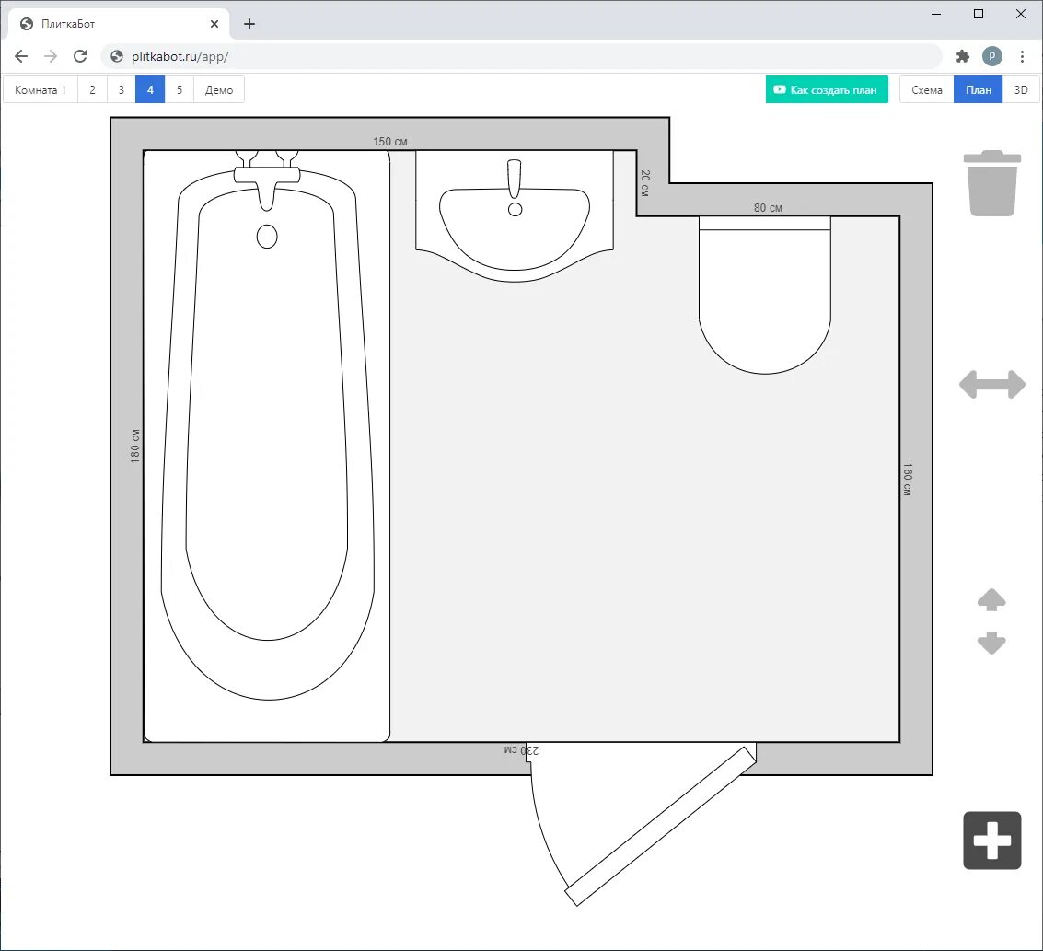
Task: Click the 230 см wall dimension
Action: [521, 750]
